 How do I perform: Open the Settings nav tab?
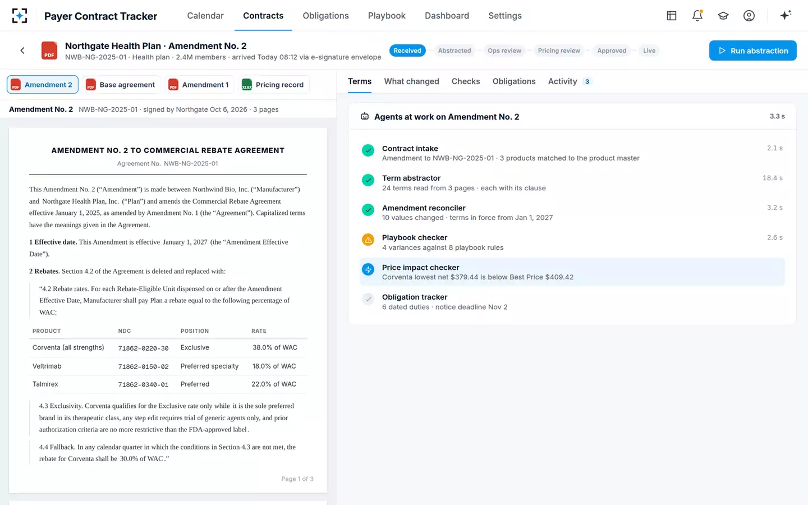pyautogui.click(x=505, y=16)
